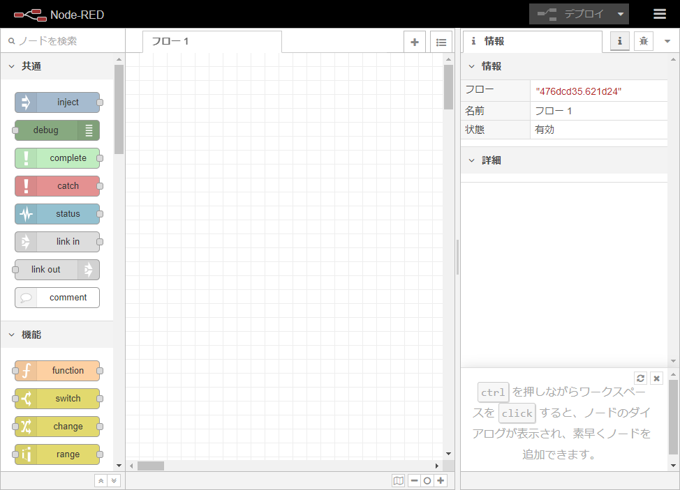Select the inject node in the palette

coord(57,102)
